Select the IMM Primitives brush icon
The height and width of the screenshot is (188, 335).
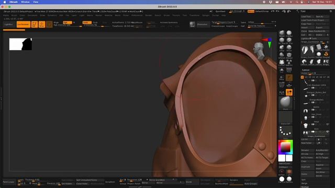pos(289,63)
